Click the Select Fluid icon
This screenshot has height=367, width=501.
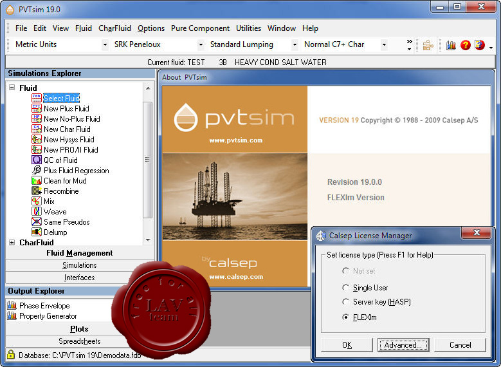pyautogui.click(x=37, y=98)
